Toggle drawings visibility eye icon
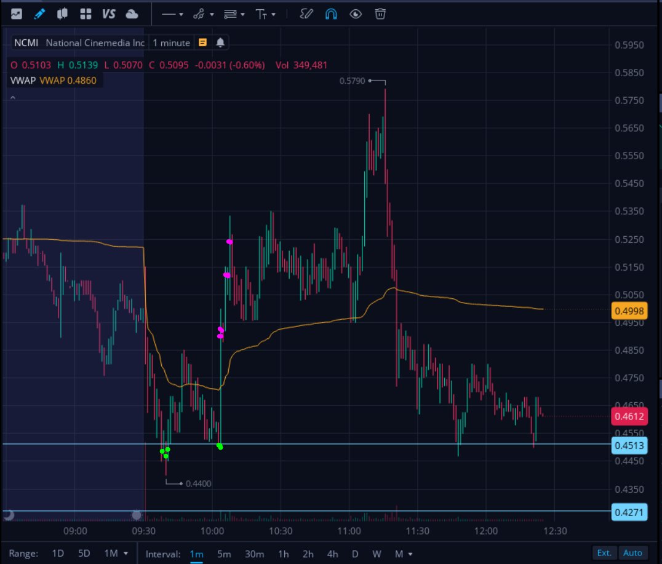The image size is (662, 564). [356, 14]
